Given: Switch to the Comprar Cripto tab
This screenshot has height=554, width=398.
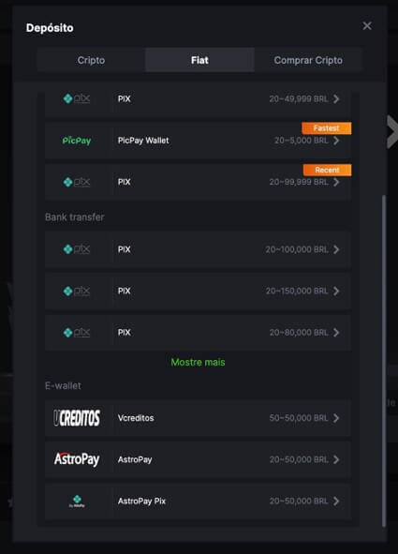Looking at the screenshot, I should [308, 60].
